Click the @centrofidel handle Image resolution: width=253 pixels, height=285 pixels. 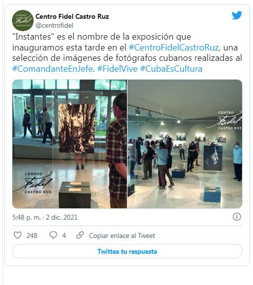pyautogui.click(x=54, y=25)
